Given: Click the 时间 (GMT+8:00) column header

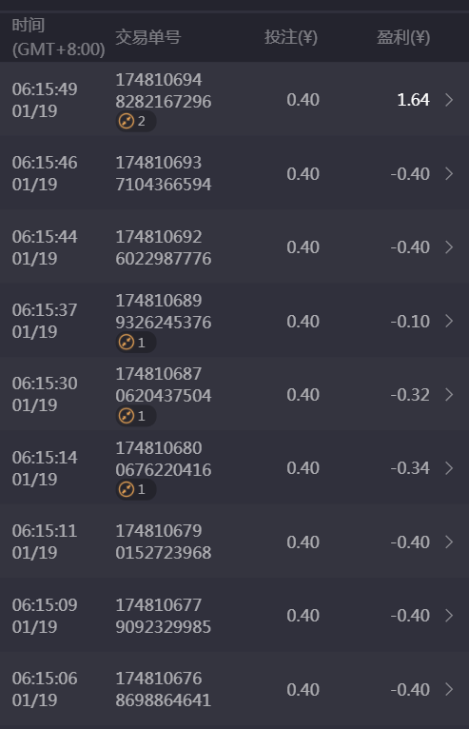Looking at the screenshot, I should (x=59, y=37).
